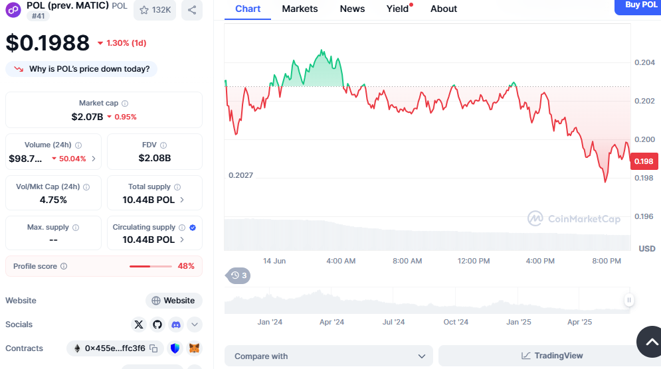Image resolution: width=661 pixels, height=369 pixels.
Task: Click the $0.1988 price heading
Action: [48, 43]
